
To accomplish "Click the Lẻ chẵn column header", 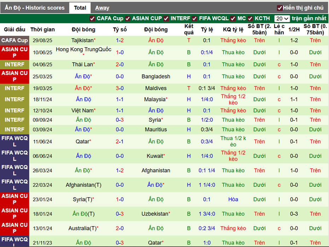I will tap(279, 29).
